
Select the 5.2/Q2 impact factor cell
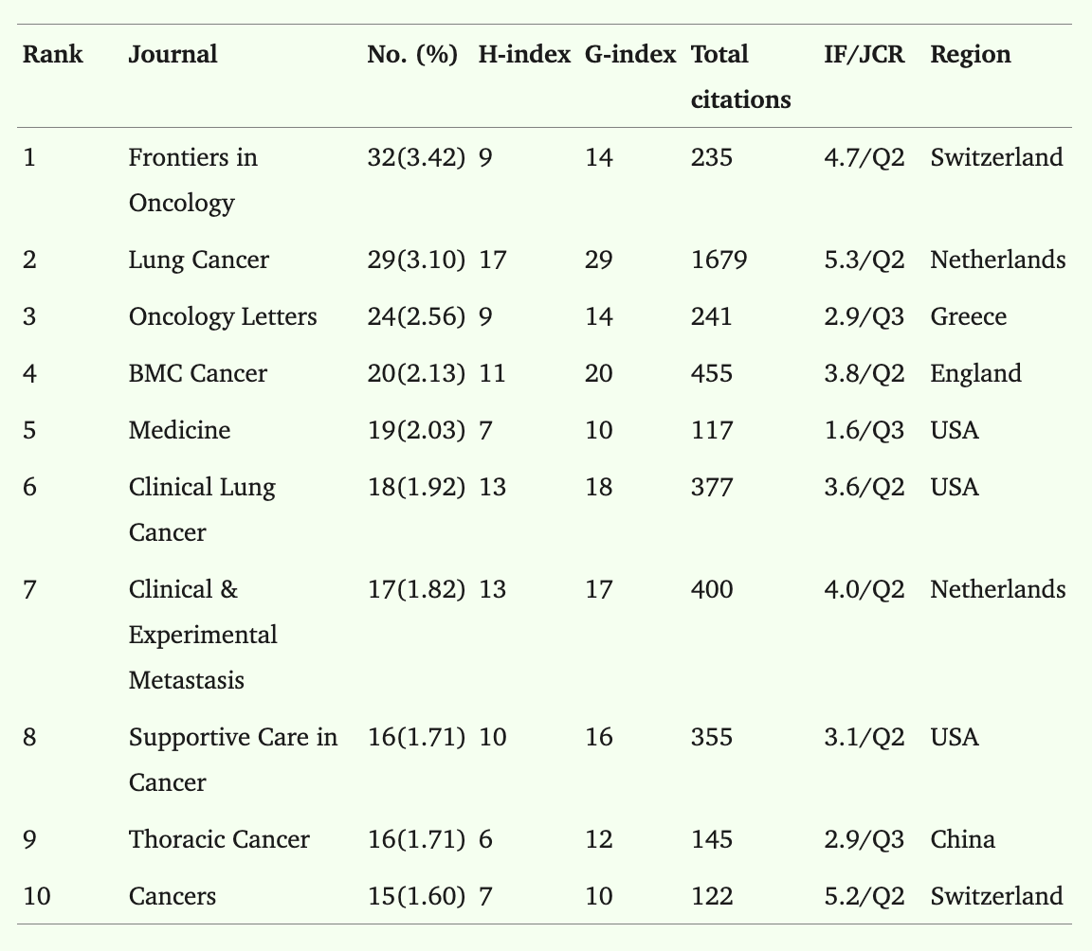(x=864, y=896)
